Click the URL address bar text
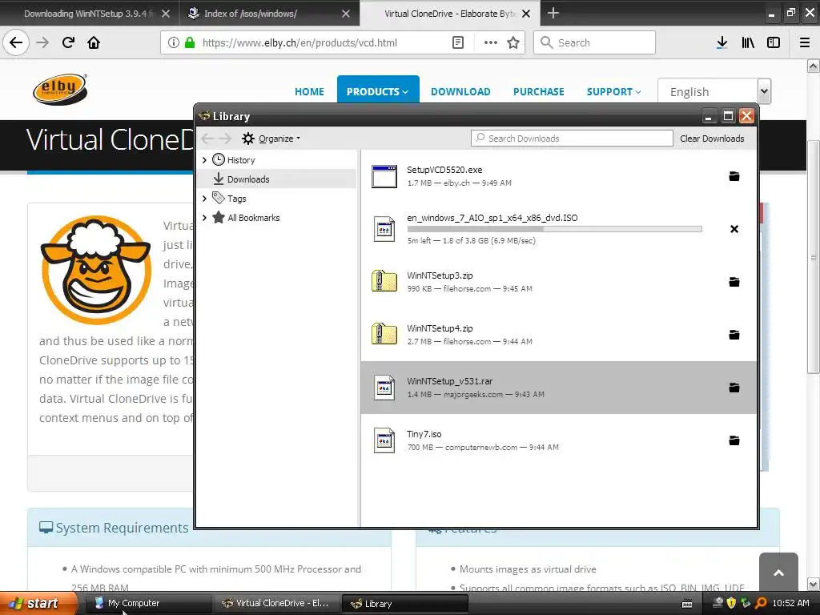The height and width of the screenshot is (615, 820). tap(299, 43)
